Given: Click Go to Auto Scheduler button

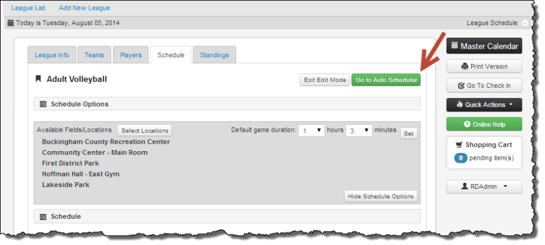Looking at the screenshot, I should coord(386,80).
